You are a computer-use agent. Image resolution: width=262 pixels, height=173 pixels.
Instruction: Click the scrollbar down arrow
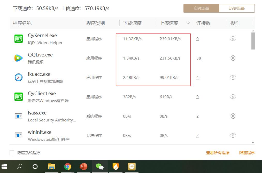tap(253, 142)
